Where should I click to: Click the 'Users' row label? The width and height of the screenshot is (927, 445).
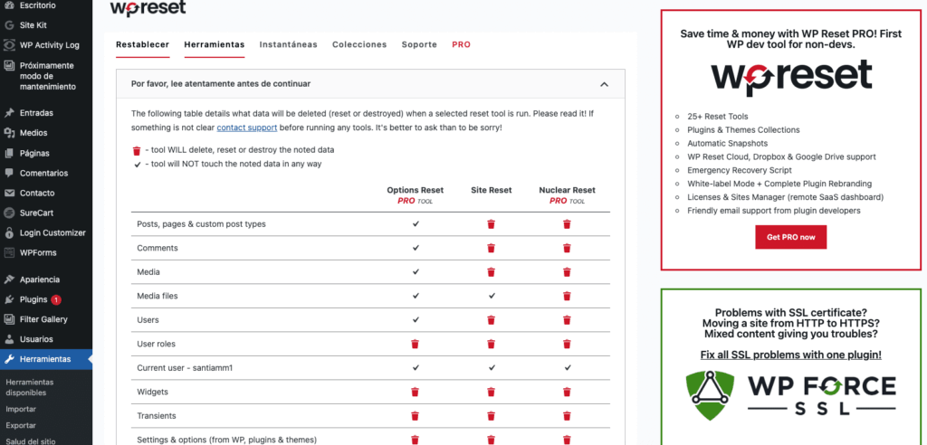tap(148, 319)
